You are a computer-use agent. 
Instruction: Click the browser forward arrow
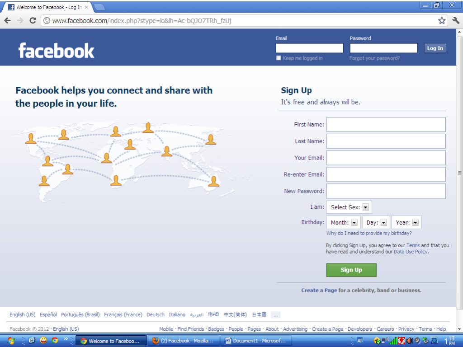20,20
